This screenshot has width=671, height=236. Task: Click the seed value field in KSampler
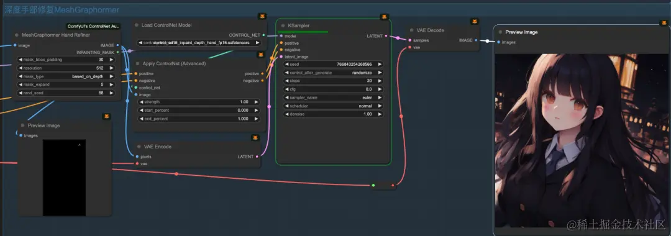point(334,64)
